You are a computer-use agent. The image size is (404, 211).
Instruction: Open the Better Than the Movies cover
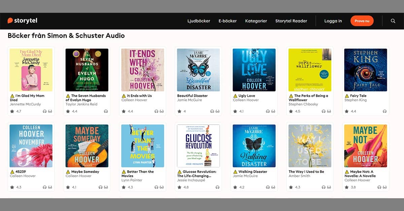click(143, 146)
